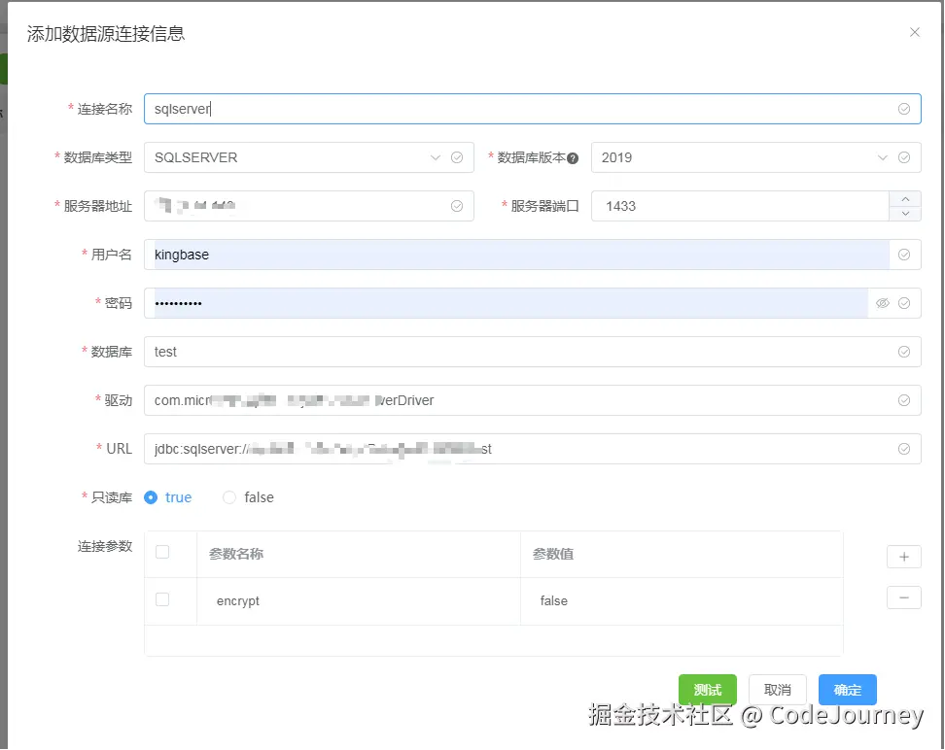
Task: Click the check icon in database type field
Action: pyautogui.click(x=457, y=157)
